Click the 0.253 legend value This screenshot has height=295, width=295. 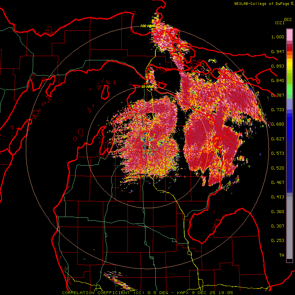278,241
